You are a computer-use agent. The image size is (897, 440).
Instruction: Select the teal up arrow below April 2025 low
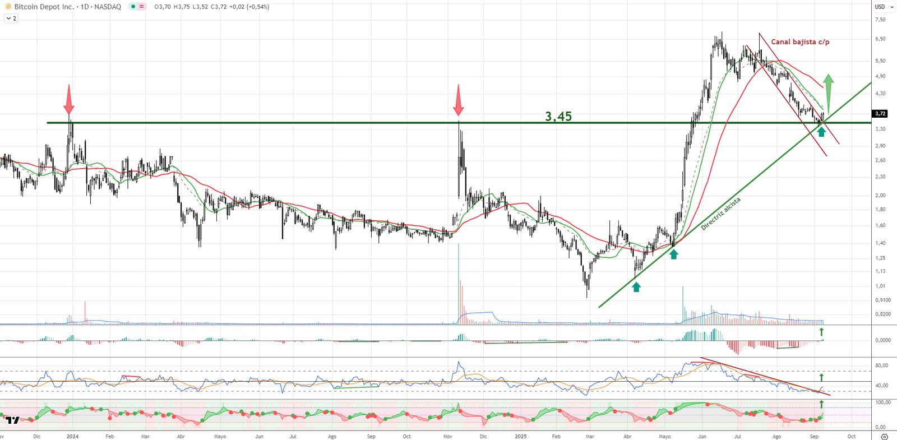pos(636,287)
